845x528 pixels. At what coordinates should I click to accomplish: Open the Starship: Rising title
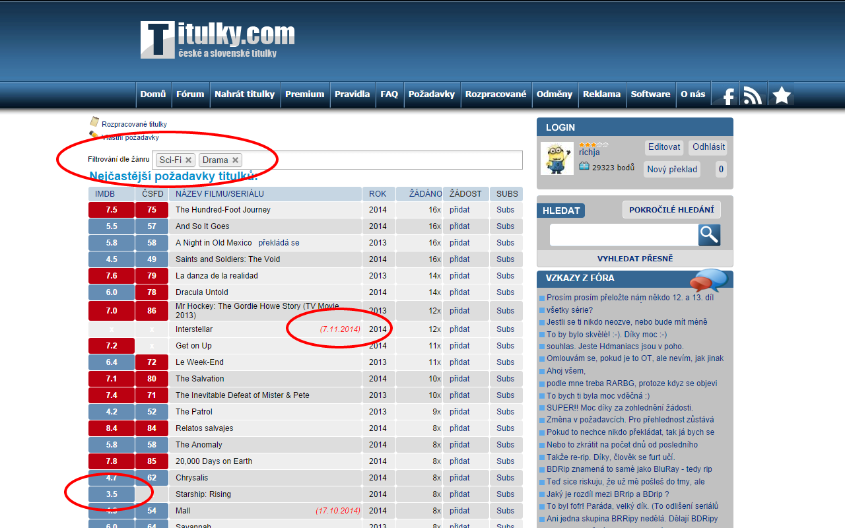click(x=203, y=494)
